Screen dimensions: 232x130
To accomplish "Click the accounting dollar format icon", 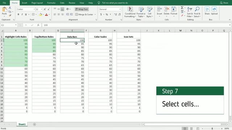I will point(101,14).
